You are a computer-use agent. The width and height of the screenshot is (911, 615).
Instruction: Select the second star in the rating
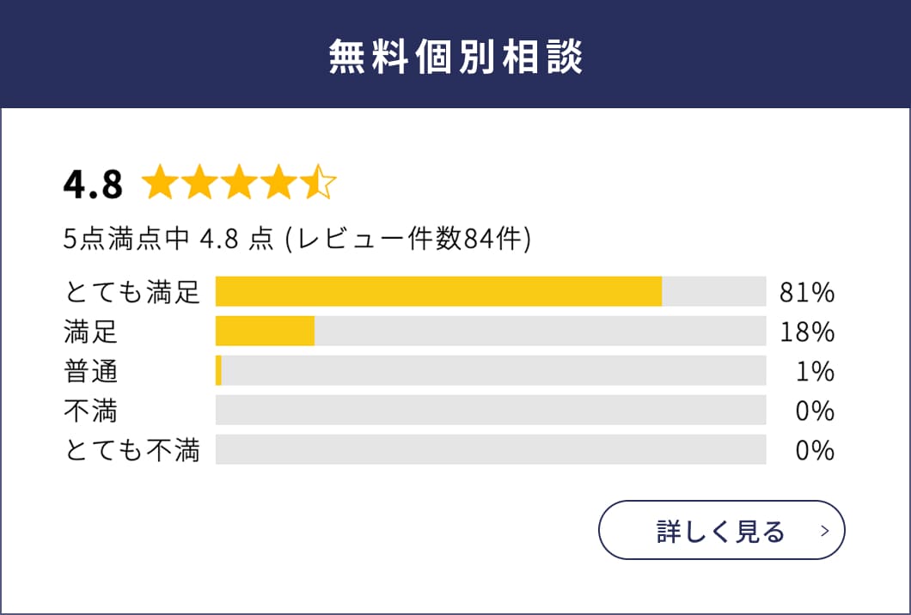point(201,181)
